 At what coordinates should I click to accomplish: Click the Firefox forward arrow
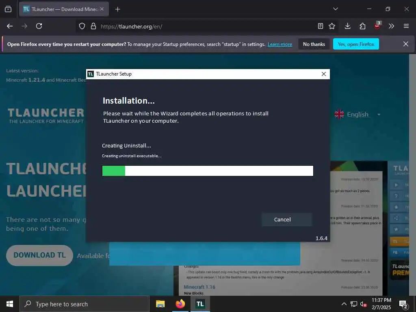click(24, 26)
